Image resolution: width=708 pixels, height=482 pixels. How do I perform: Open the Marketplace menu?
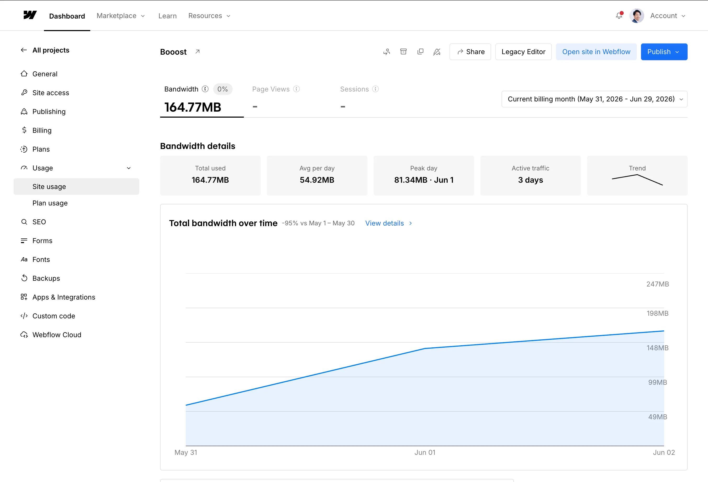[x=121, y=16]
